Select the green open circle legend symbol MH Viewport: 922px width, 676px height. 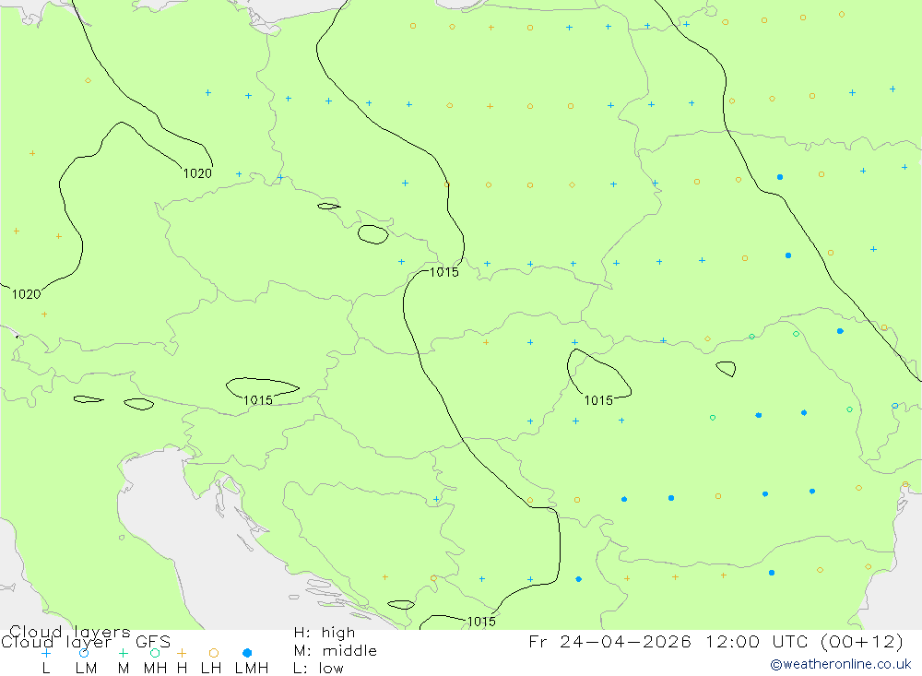click(x=155, y=653)
